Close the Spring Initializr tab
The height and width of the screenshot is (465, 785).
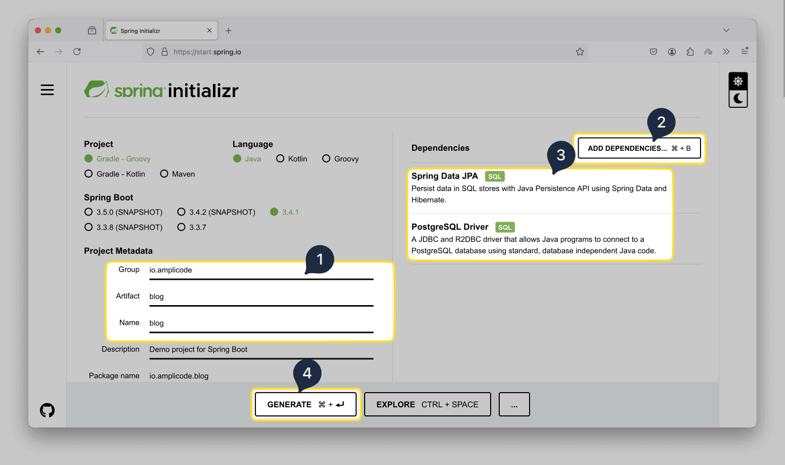[209, 30]
